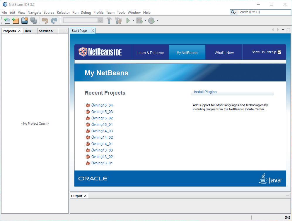The image size is (292, 221).
Task: Open the project configuration combo box
Action: tap(83, 20)
